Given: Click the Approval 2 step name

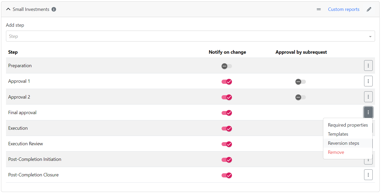Looking at the screenshot, I should point(19,97).
